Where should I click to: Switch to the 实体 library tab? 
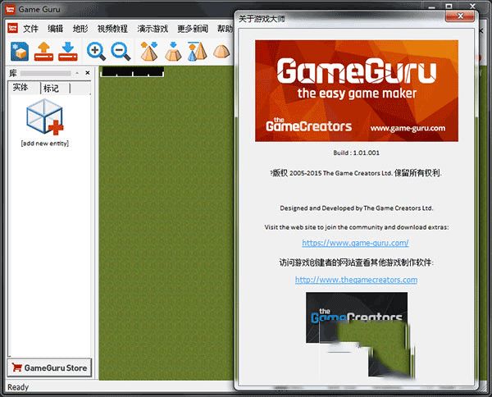tap(20, 88)
